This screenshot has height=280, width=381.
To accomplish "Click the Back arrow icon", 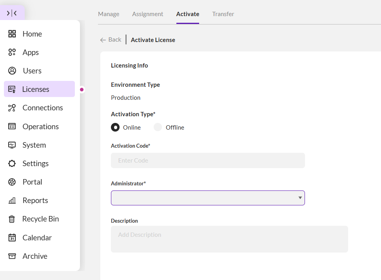I will point(103,40).
